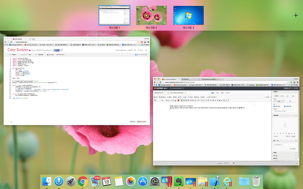Open Internet Explorer icon in Dock
Image resolution: width=303 pixels, height=189 pixels.
(227, 181)
